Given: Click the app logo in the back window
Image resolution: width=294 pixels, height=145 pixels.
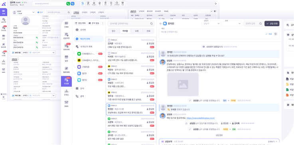Looking at the screenshot, I should click(x=4, y=4).
